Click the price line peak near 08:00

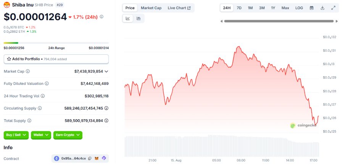coord(239,47)
